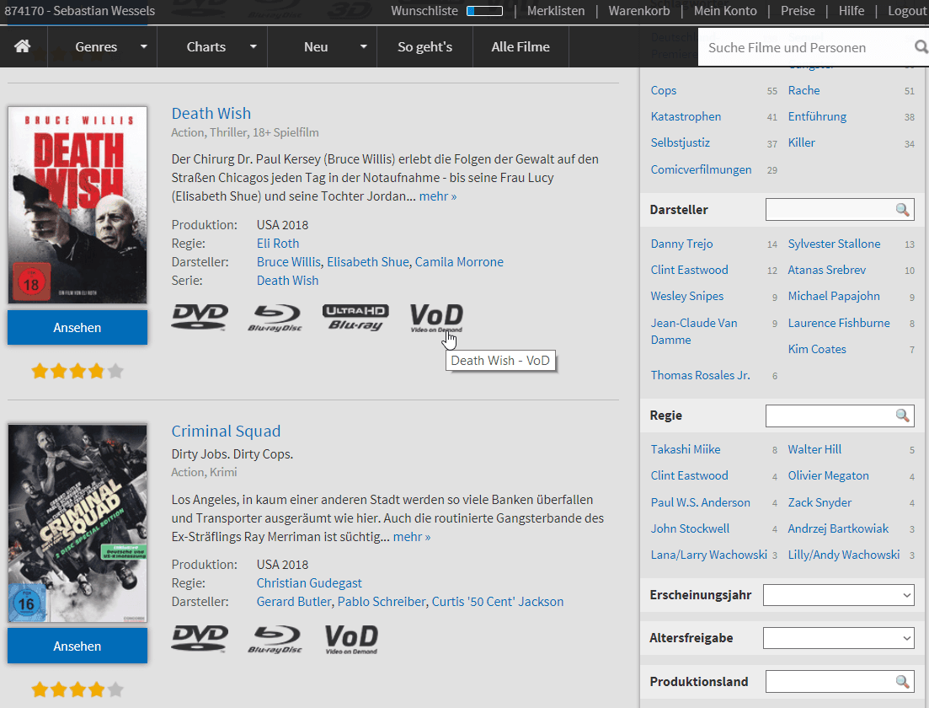Expand the Charts menu arrow
Image resolution: width=929 pixels, height=708 pixels.
pyautogui.click(x=253, y=46)
